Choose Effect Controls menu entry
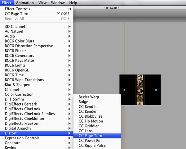 pyautogui.click(x=18, y=9)
